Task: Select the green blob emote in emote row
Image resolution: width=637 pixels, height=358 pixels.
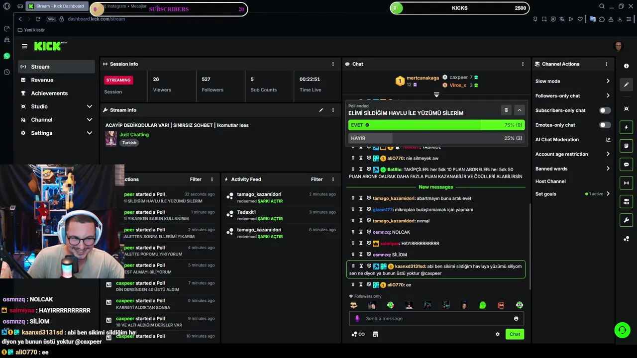Action: (x=482, y=305)
